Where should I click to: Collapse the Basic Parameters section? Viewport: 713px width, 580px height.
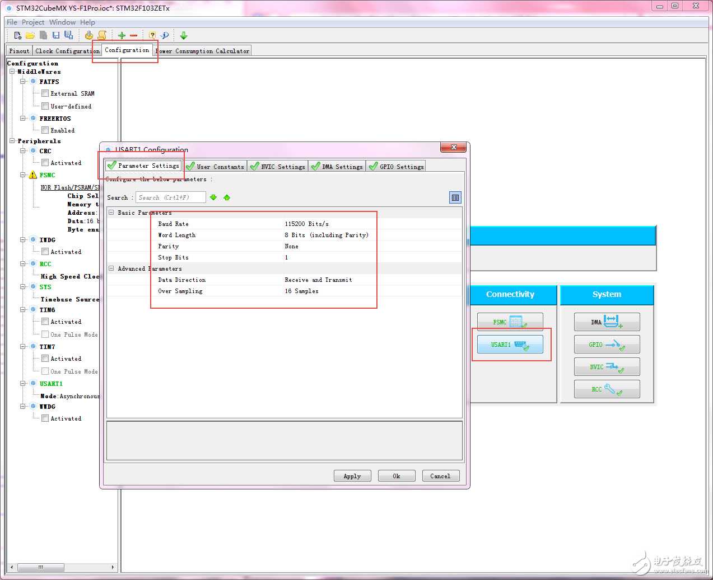coord(111,213)
